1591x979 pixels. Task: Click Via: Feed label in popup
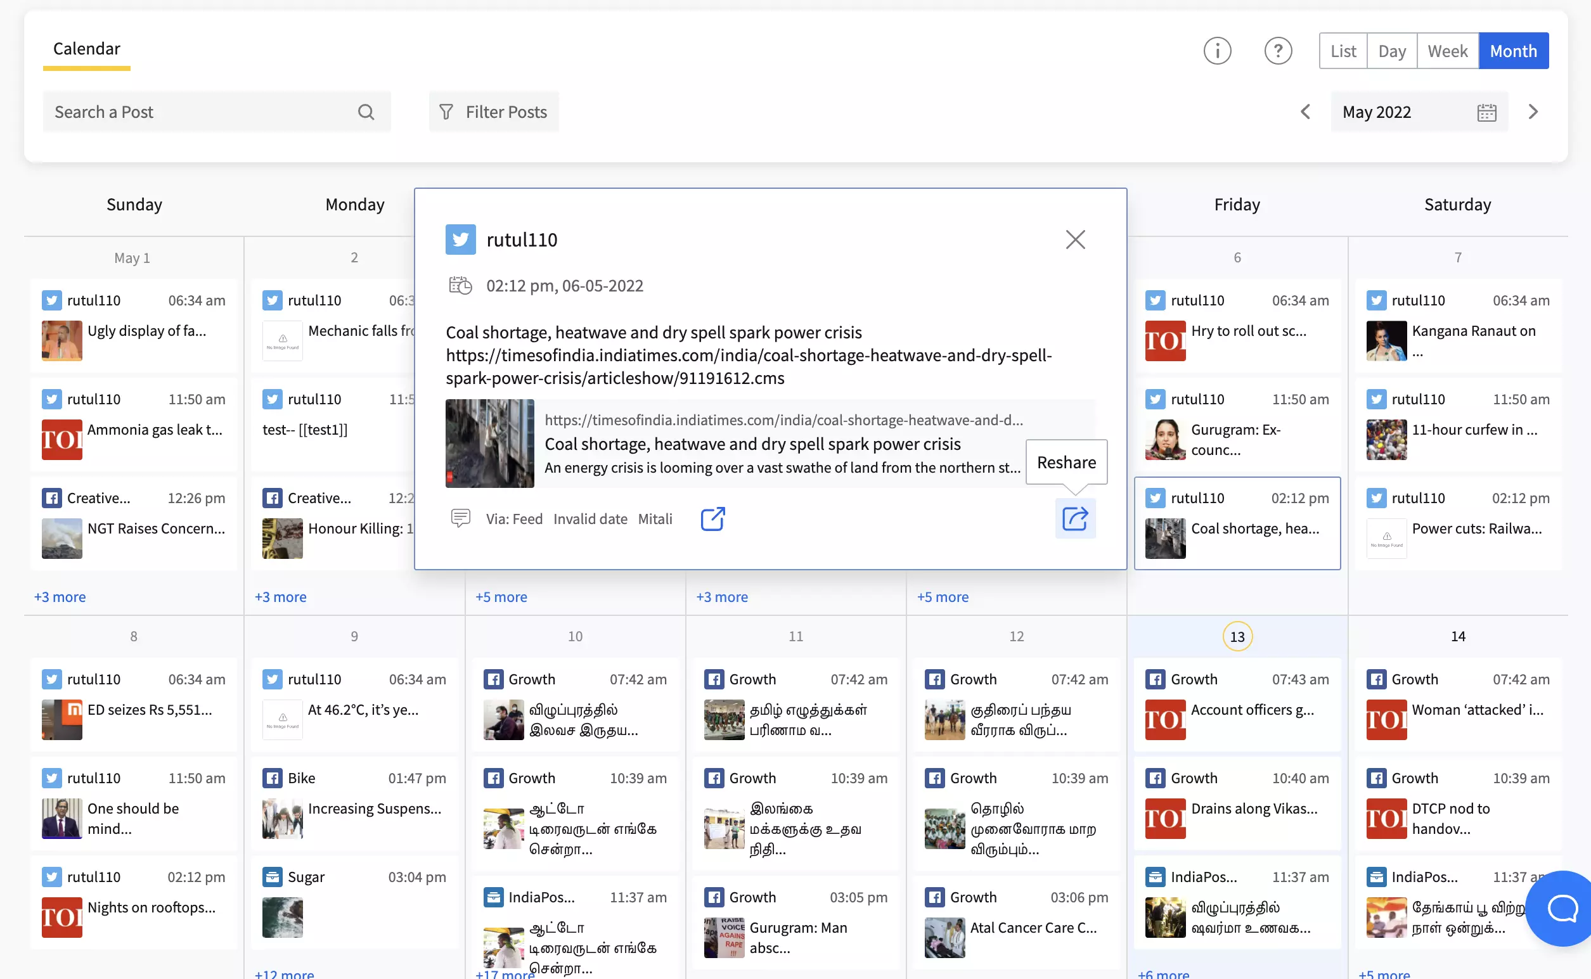[514, 518]
